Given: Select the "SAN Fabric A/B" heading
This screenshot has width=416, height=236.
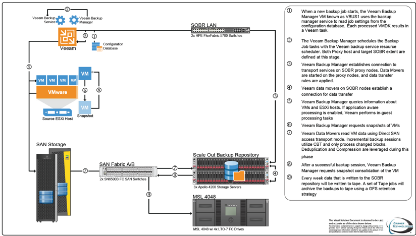Looking at the screenshot, I should [117, 164].
